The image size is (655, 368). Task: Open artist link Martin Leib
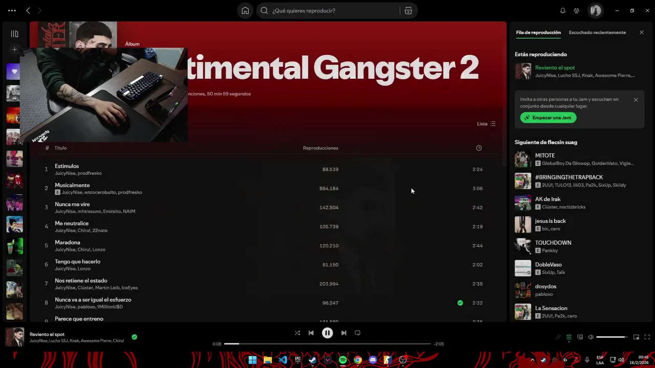coord(107,288)
